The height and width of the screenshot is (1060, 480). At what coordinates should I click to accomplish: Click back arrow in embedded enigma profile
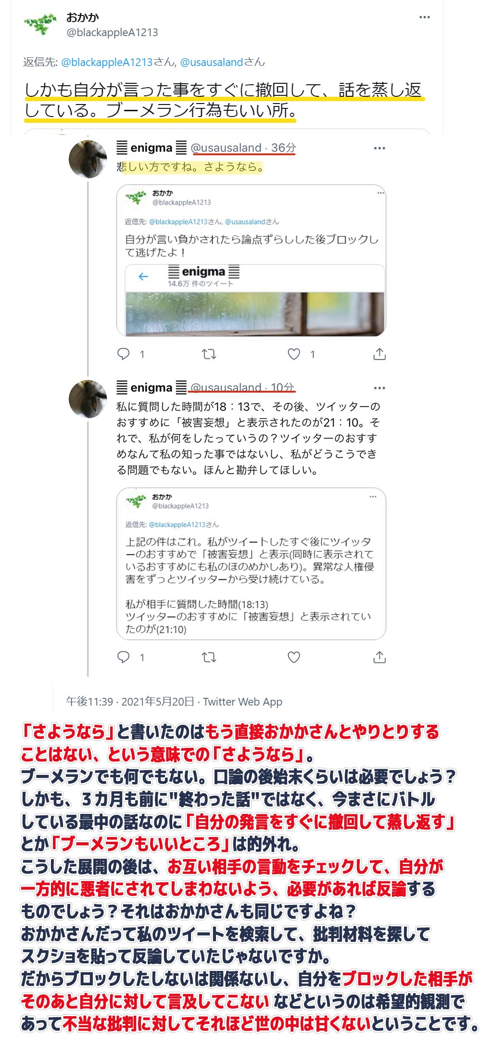coord(143,276)
